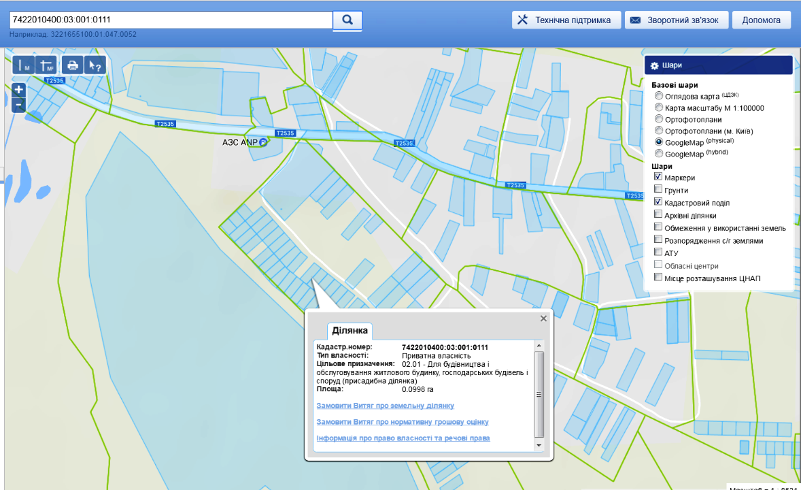
Task: Open Допомога
Action: (x=761, y=20)
